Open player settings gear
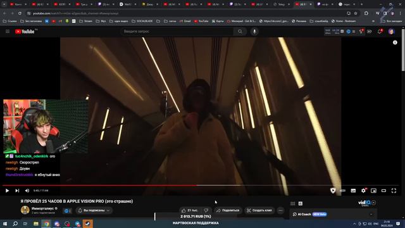This screenshot has width=405, height=228. (x=363, y=191)
